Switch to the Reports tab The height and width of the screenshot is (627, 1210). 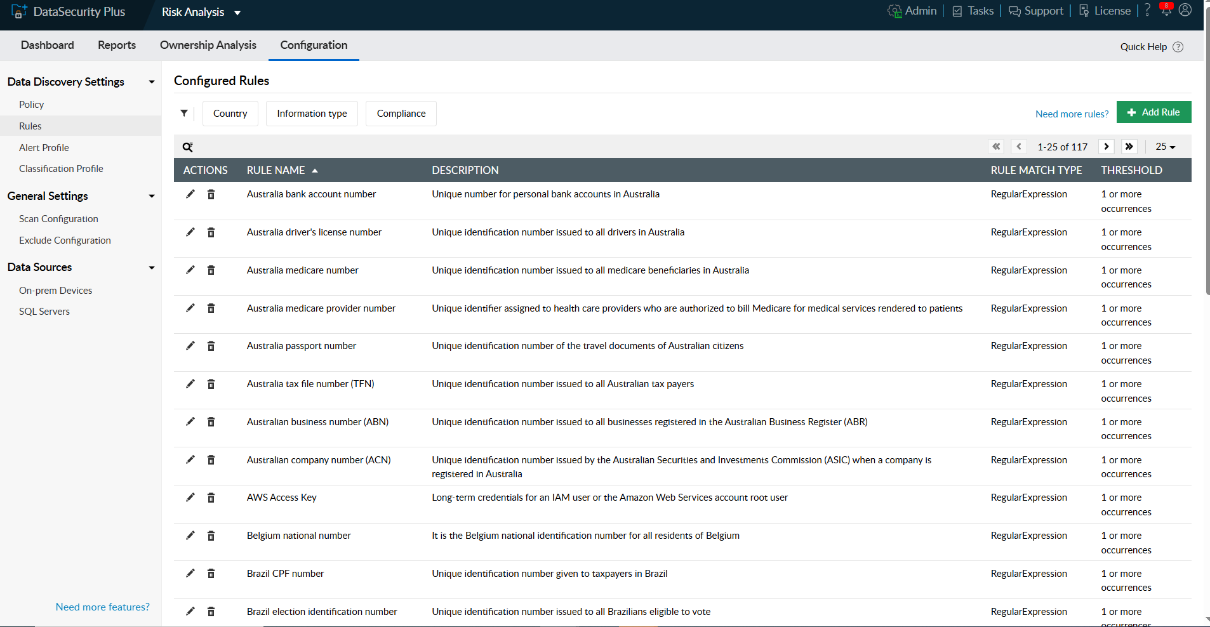[x=116, y=45]
